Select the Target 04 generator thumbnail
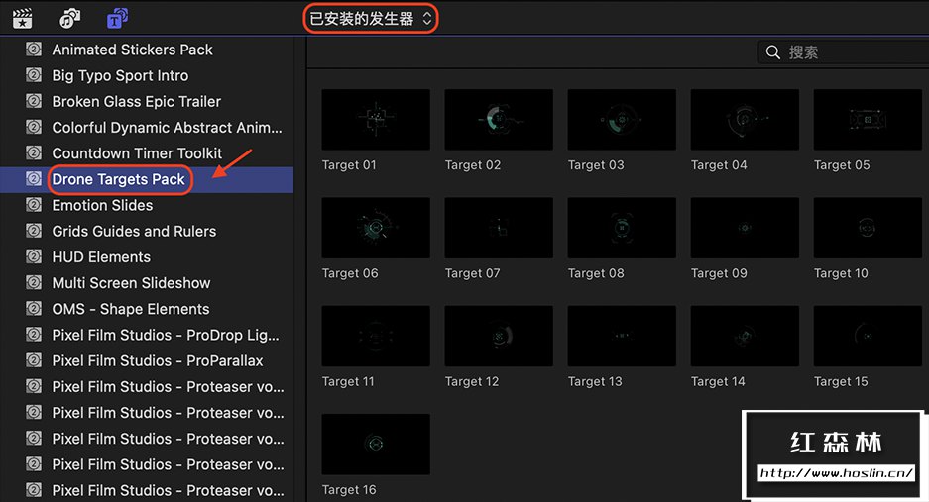929x502 pixels. click(745, 120)
